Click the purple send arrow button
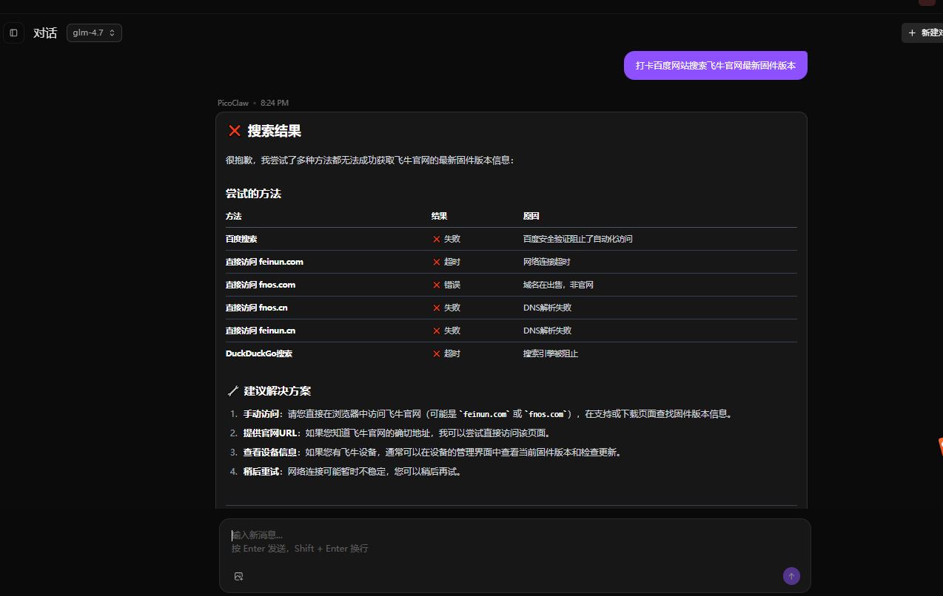 [x=791, y=576]
